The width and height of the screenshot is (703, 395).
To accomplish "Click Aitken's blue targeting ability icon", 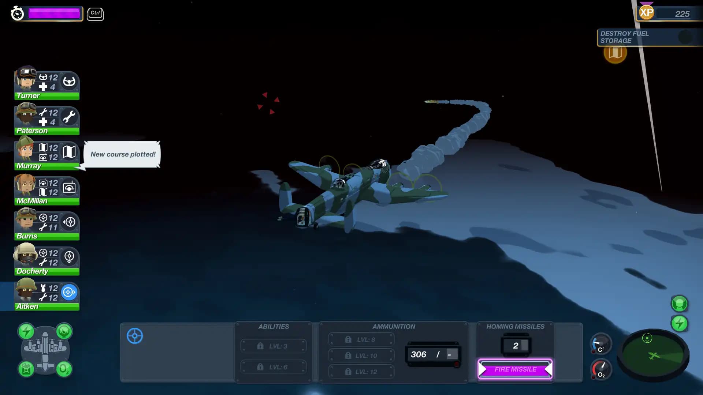I will pos(68,292).
